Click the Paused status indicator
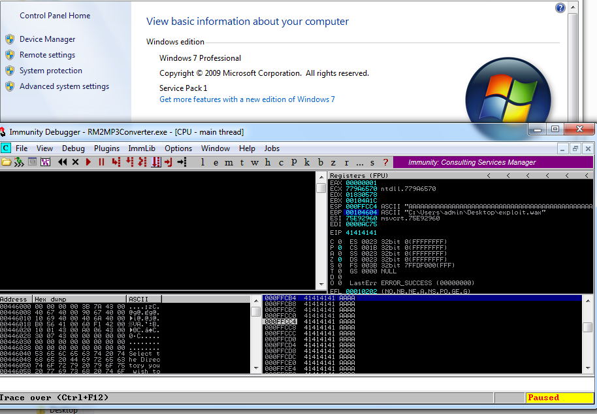The image size is (597, 414). [559, 398]
